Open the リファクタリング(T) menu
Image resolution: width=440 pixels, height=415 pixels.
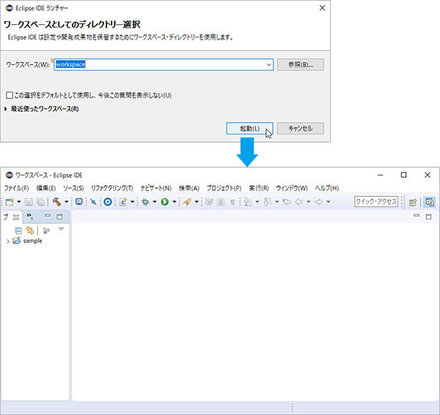click(112, 188)
